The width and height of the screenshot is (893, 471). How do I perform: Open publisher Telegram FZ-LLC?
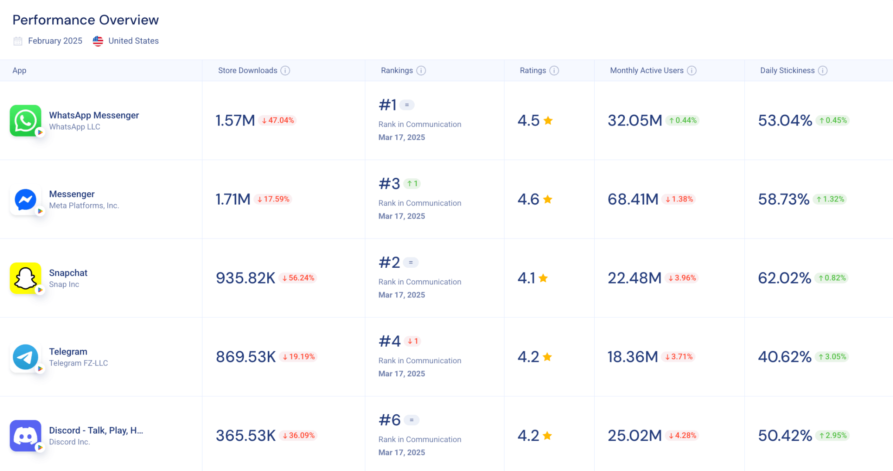click(78, 363)
